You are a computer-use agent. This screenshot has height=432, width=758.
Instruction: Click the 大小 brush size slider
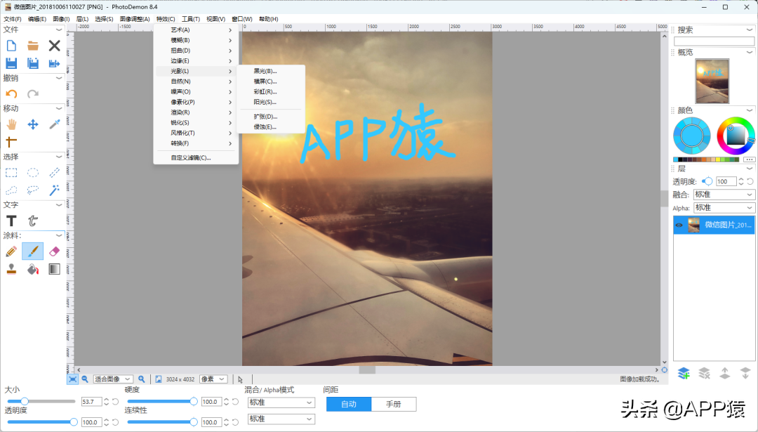pos(41,401)
